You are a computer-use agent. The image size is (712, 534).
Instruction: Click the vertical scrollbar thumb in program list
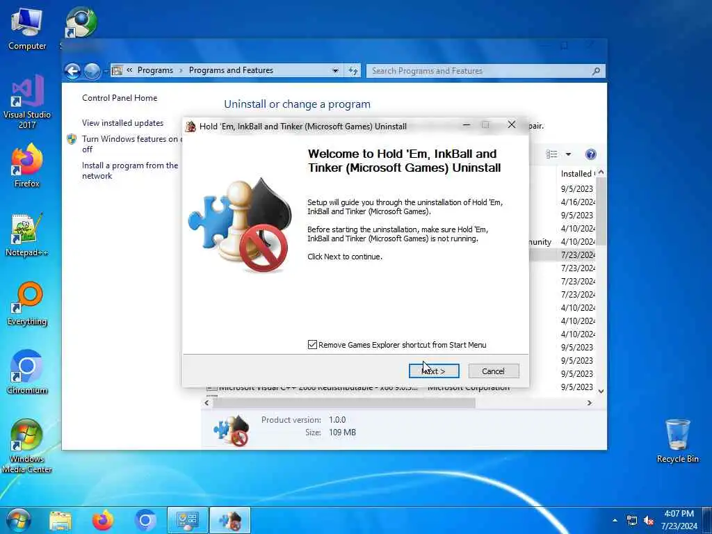pos(601,211)
